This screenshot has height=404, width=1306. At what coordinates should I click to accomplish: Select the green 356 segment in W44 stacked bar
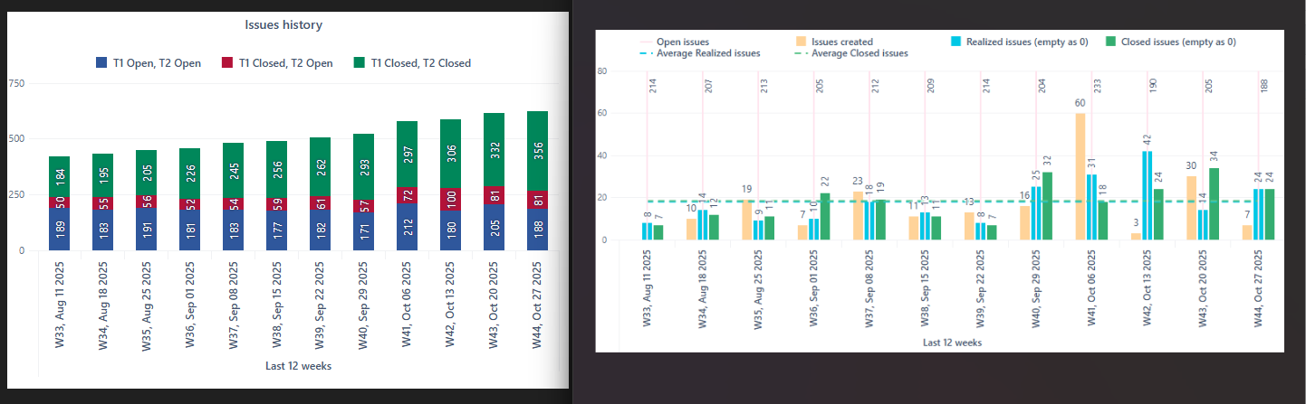[537, 151]
